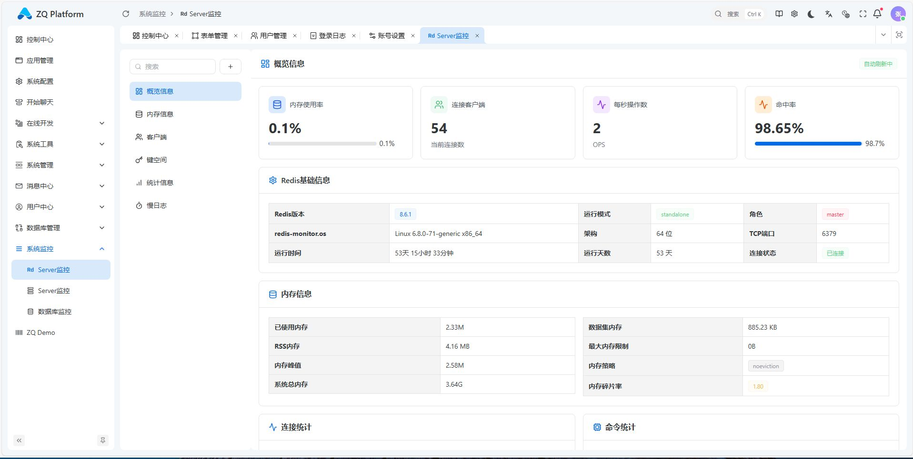Image resolution: width=913 pixels, height=459 pixels.
Task: Select Rd Server监控 in the sidebar
Action: tap(61, 270)
